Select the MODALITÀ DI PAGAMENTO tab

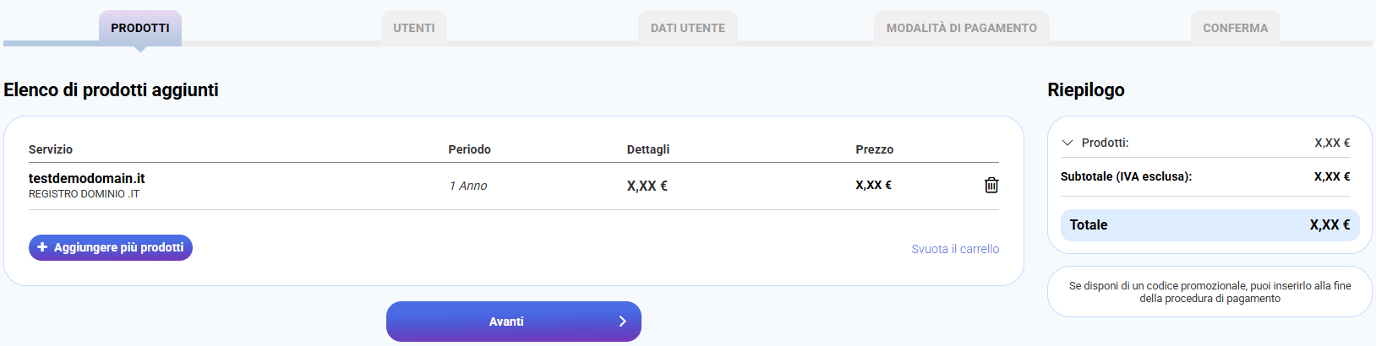click(x=961, y=28)
